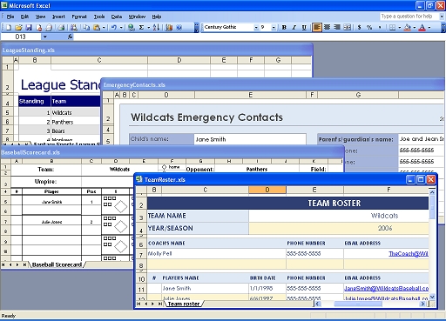Image resolution: width=446 pixels, height=321 pixels.
Task: Go to last sheet in TeamRoster window
Action: [160, 304]
